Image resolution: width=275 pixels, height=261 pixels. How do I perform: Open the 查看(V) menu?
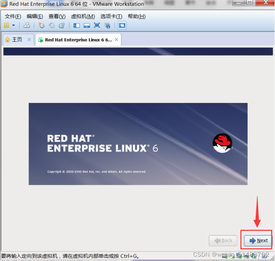pyautogui.click(x=57, y=16)
